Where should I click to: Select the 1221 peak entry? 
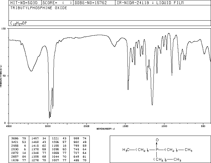[x=55, y=139]
